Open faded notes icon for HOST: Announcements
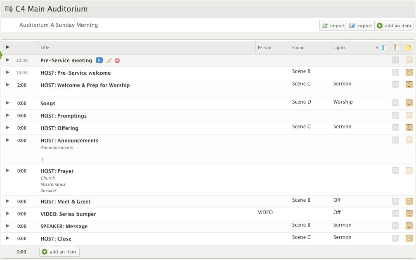This screenshot has width=416, height=260. coord(409,140)
